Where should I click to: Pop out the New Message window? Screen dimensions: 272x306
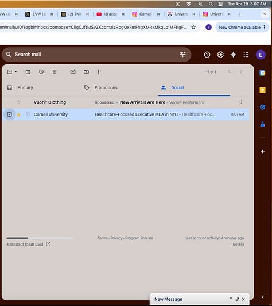coord(237,299)
